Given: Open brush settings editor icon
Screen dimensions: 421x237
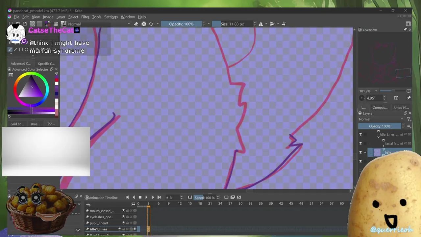Looking at the screenshot, I should pos(56,24).
